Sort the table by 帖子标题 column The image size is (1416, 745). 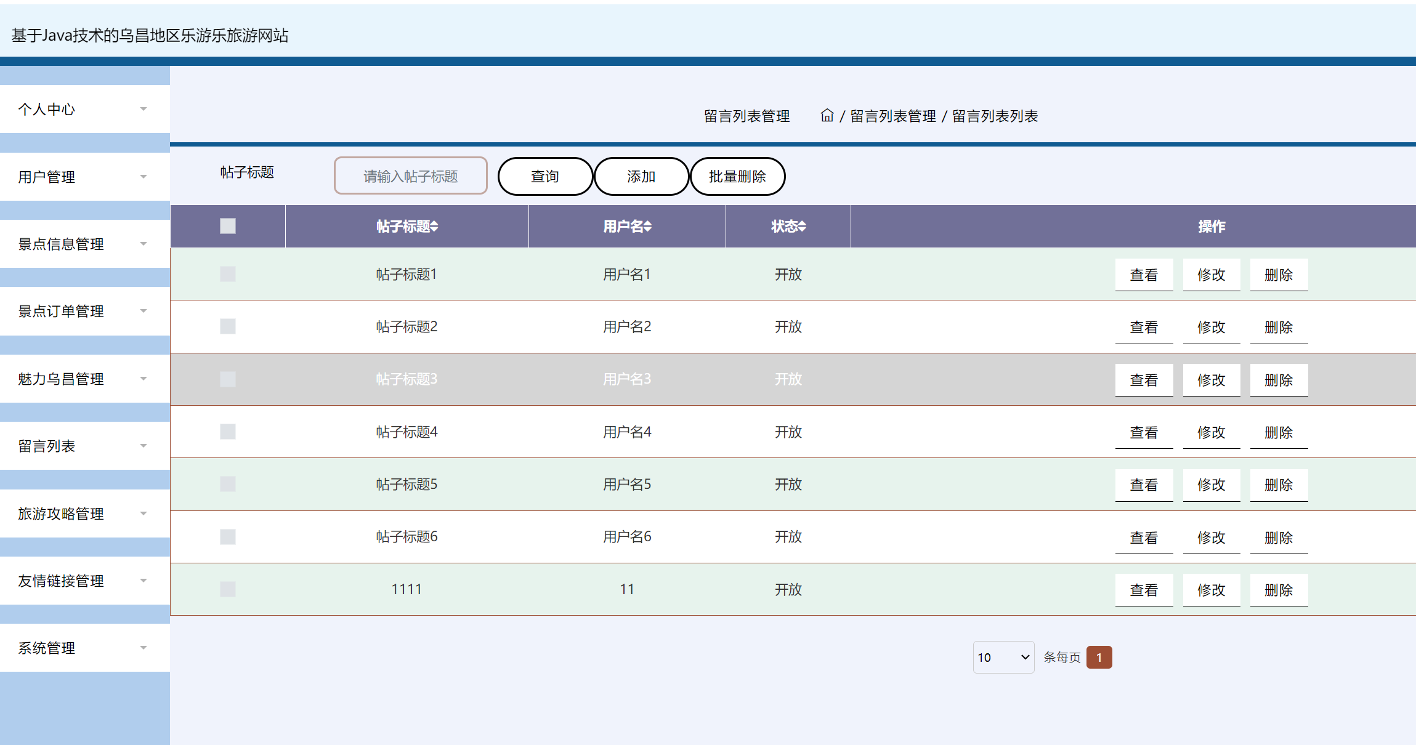pyautogui.click(x=406, y=226)
